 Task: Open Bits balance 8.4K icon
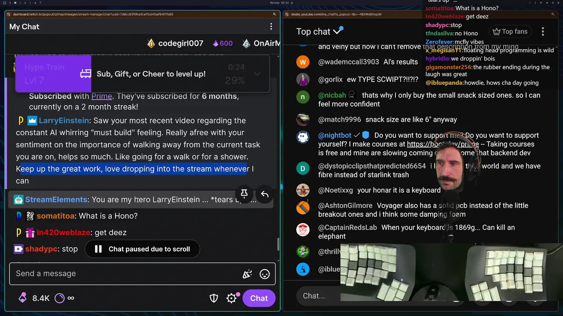tap(22, 298)
